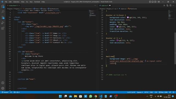Click the synchronize changes icon

11,92
